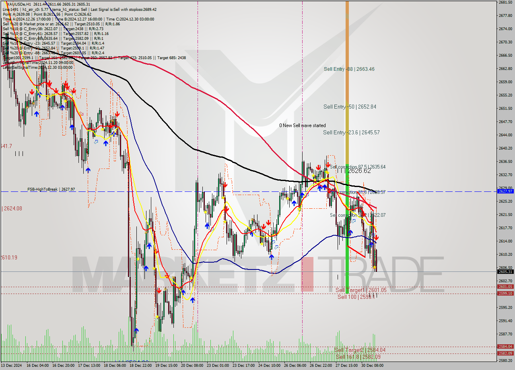Click the 'Sell Entry -23.6 | 2645.57' label
The width and height of the screenshot is (515, 370).
coord(351,133)
